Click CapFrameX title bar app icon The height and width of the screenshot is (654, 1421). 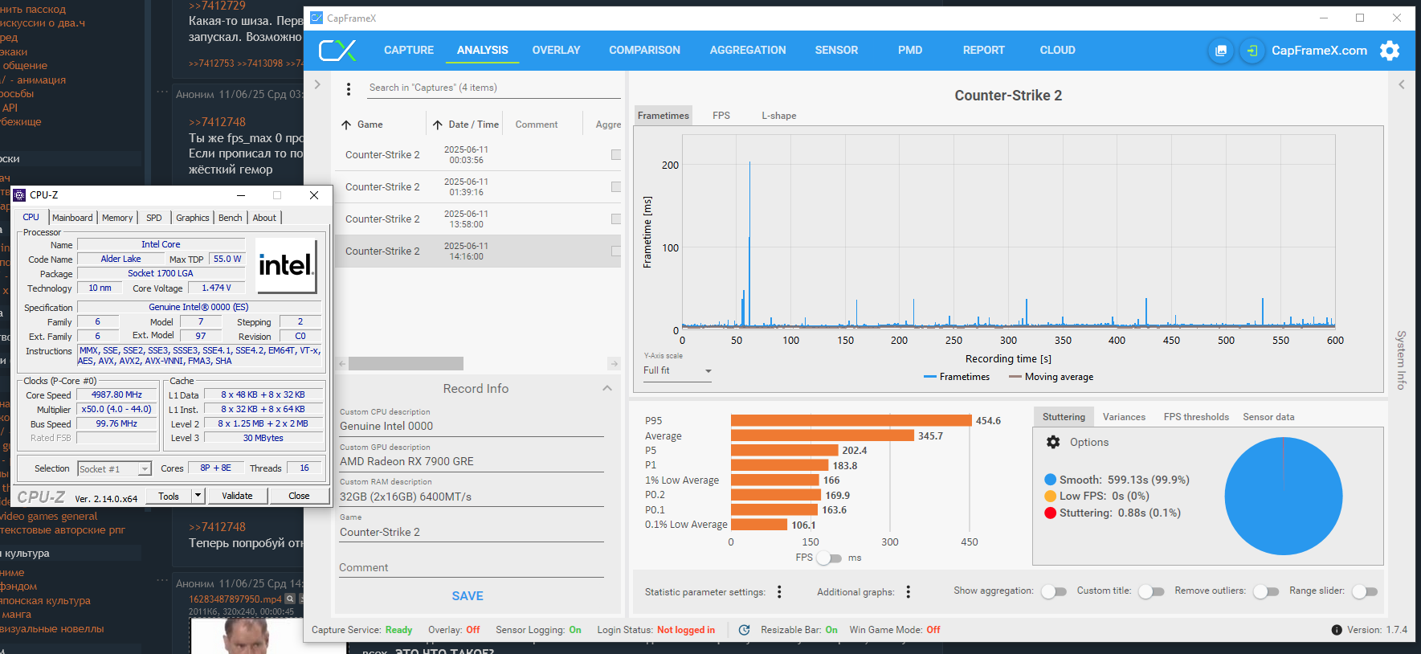(316, 18)
